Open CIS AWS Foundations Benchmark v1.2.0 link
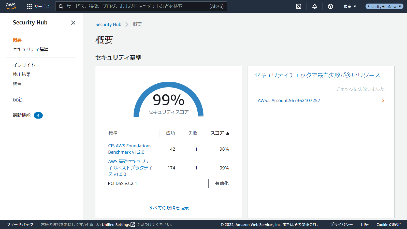This screenshot has height=229, width=407. pyautogui.click(x=130, y=149)
